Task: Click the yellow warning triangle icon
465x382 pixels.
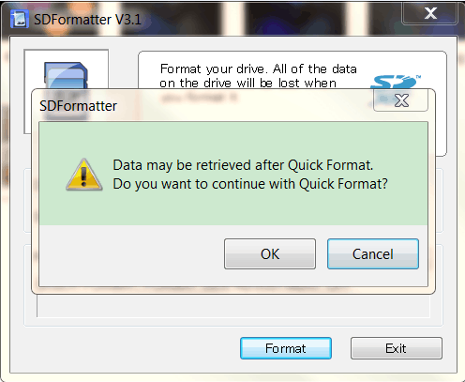Action: click(x=83, y=175)
